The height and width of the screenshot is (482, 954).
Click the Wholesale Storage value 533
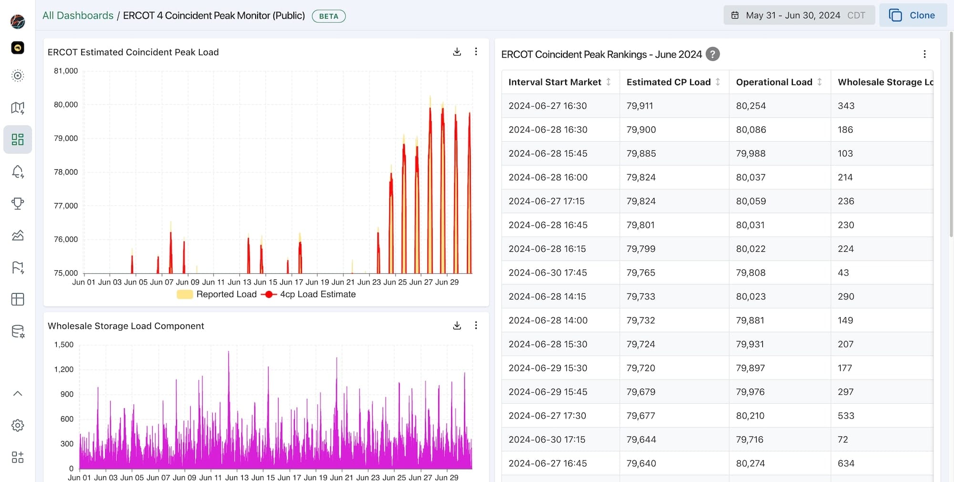click(x=846, y=416)
